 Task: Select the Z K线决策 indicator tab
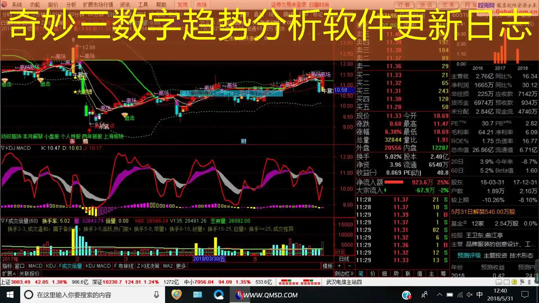(148, 266)
